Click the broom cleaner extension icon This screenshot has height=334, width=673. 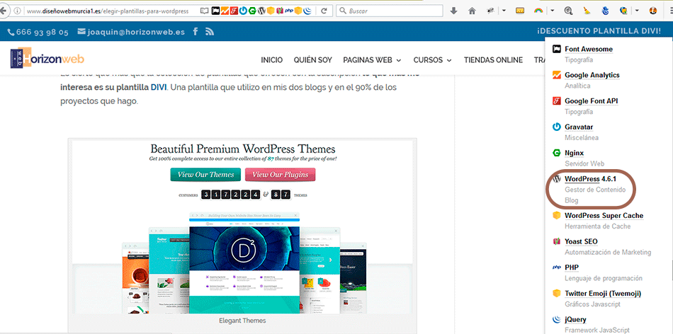point(587,11)
